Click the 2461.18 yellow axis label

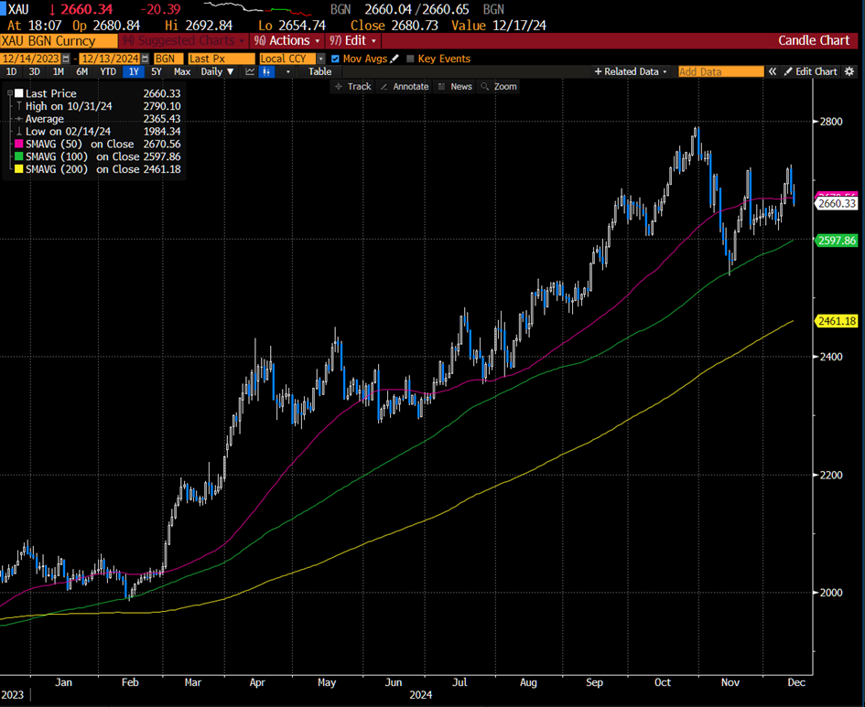click(x=837, y=321)
